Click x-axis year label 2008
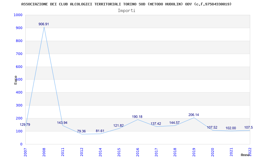Screen dimensions: 253x158 tap(44, 152)
